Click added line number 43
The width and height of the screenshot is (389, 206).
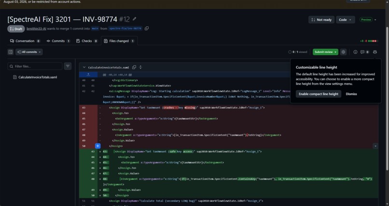(93, 152)
